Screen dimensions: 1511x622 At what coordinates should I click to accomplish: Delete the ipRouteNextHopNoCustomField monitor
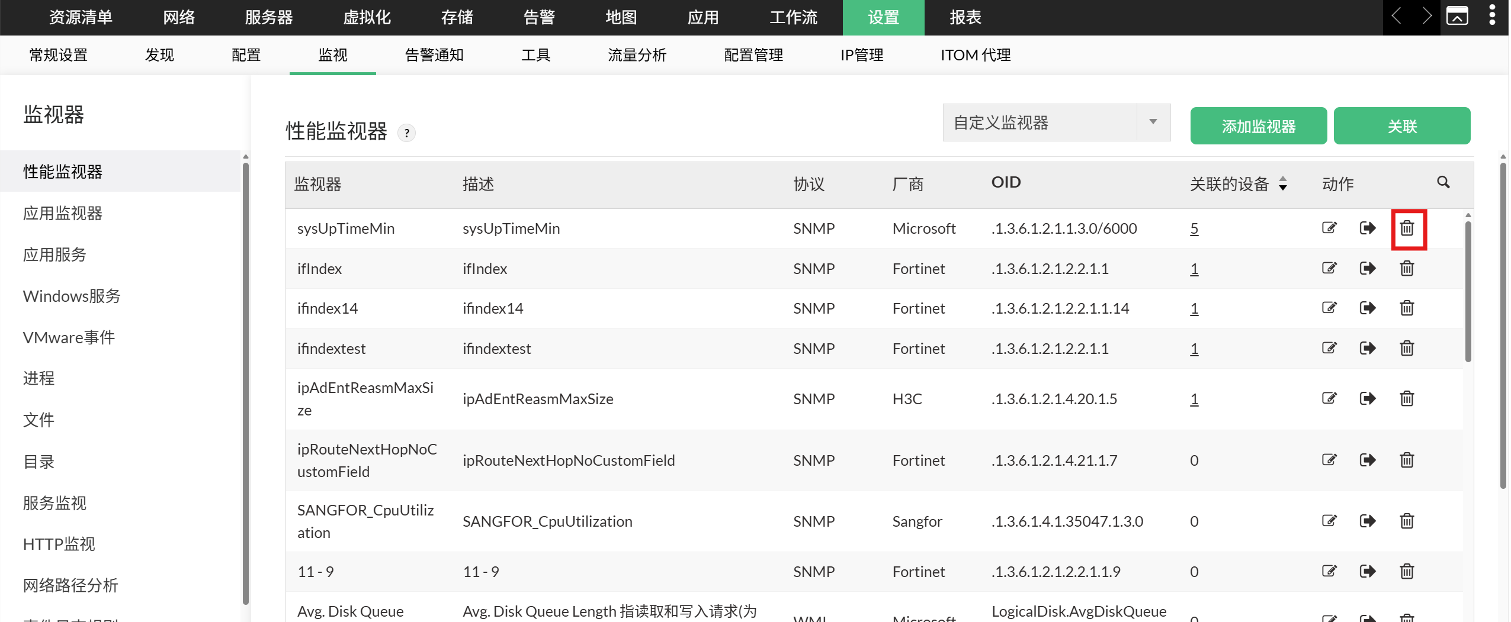point(1407,460)
